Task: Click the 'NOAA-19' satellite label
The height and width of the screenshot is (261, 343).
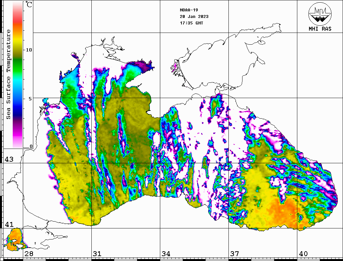Action: pyautogui.click(x=189, y=10)
